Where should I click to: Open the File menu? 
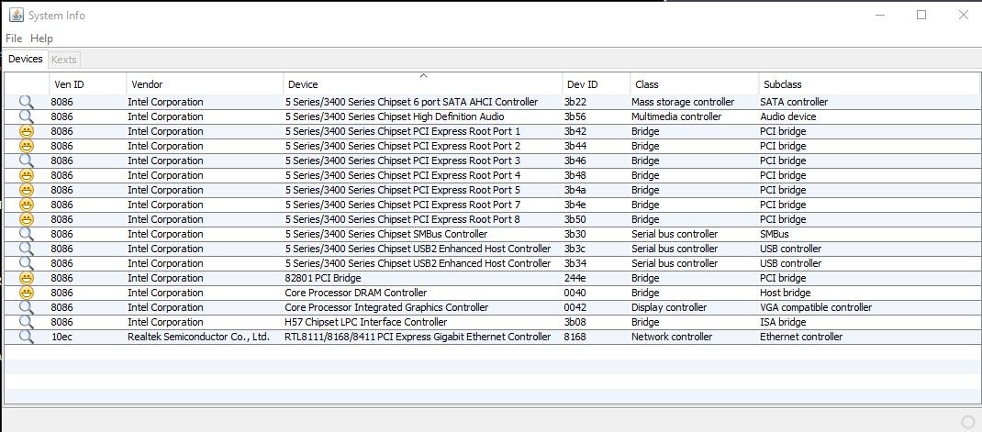pos(14,39)
